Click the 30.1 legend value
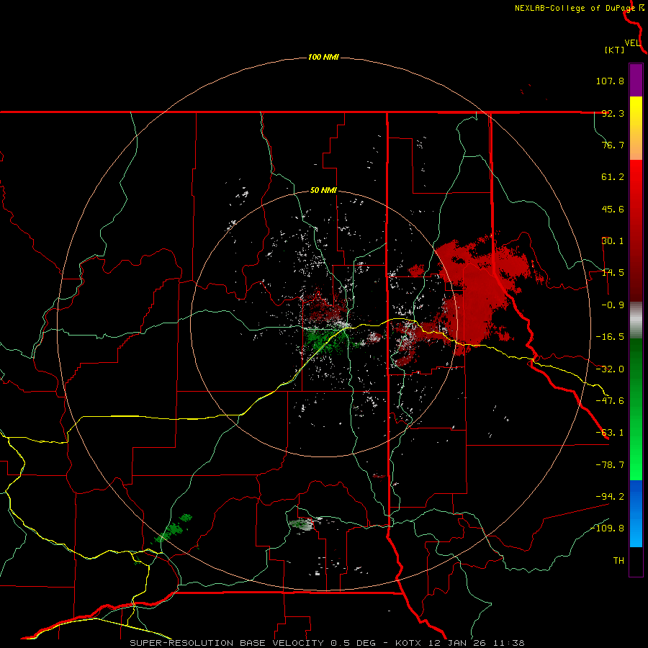The image size is (648, 648). tap(613, 241)
